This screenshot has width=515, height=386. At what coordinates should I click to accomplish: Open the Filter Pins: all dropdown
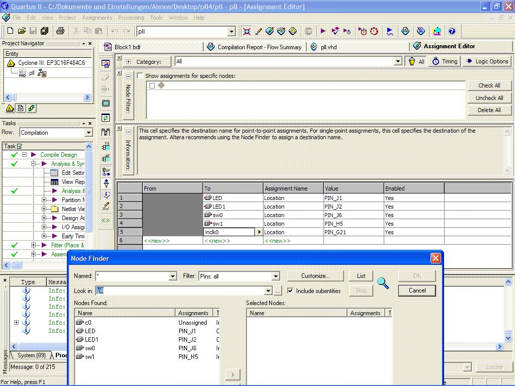(275, 276)
